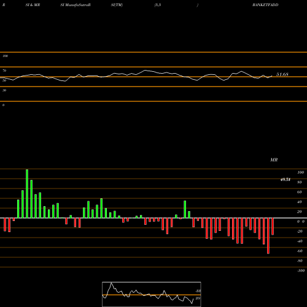Click the current RSI value 51.68
307x307 pixels.
point(282,74)
